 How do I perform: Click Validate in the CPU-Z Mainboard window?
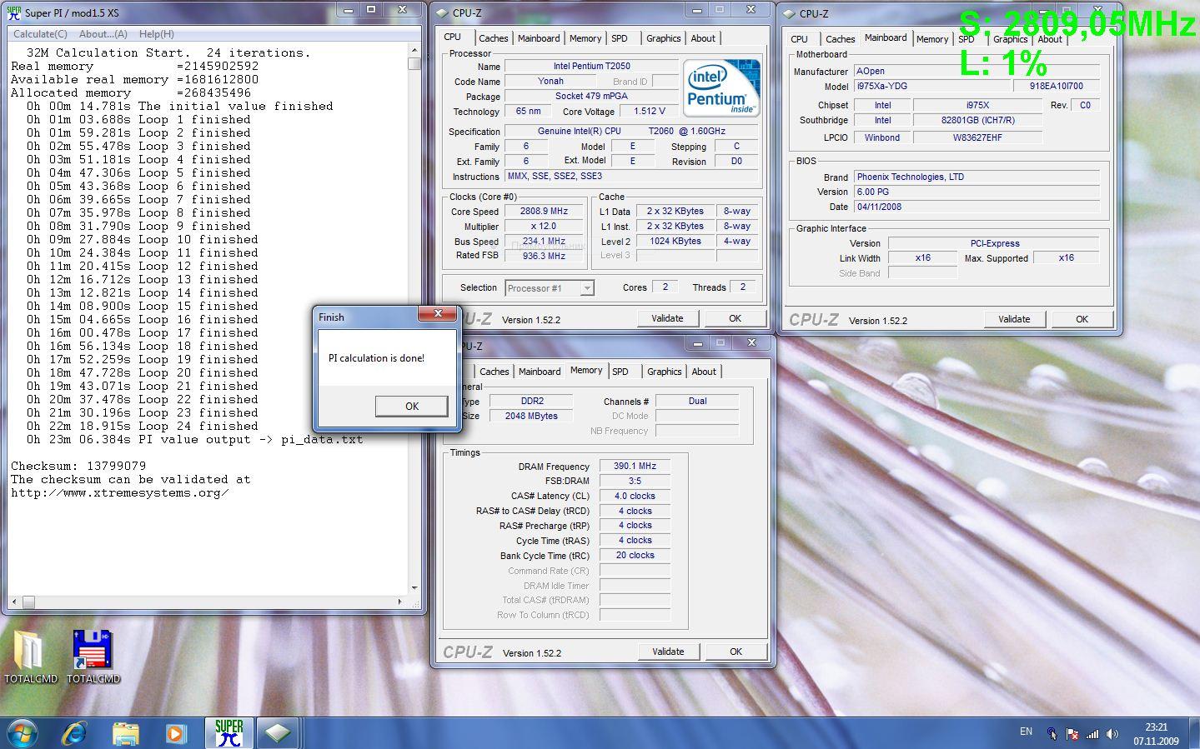coord(1014,319)
